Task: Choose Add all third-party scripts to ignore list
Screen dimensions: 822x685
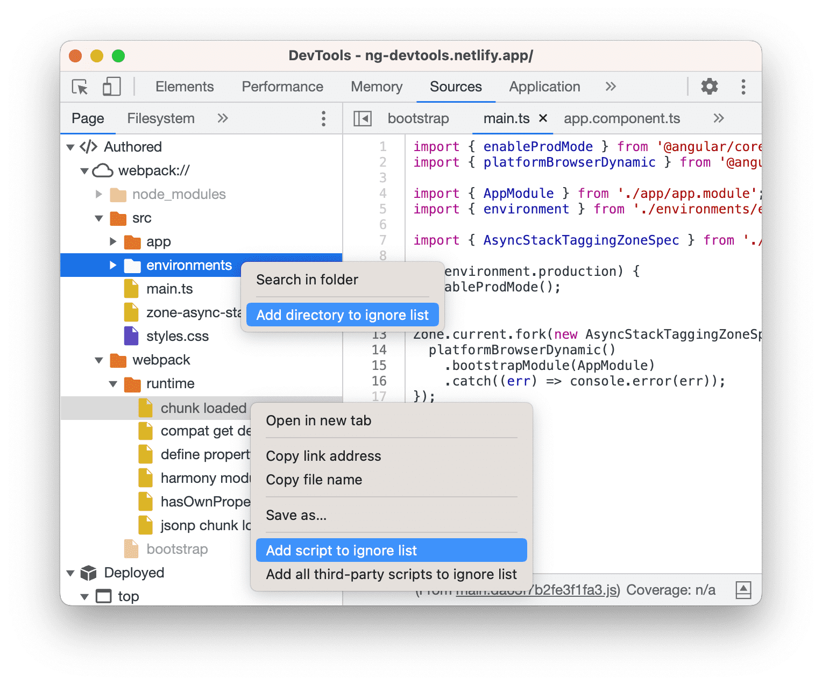Action: coord(391,574)
